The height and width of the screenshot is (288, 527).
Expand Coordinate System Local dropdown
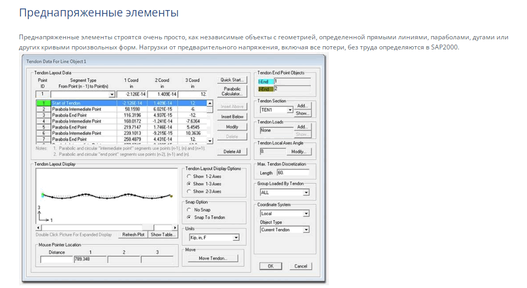[x=305, y=214]
